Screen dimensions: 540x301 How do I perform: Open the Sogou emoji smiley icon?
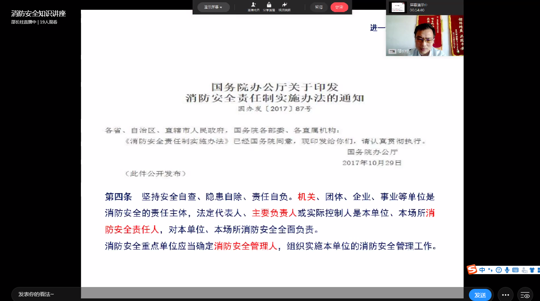click(499, 270)
